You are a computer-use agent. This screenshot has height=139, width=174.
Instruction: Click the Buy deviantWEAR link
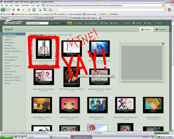tap(142, 81)
